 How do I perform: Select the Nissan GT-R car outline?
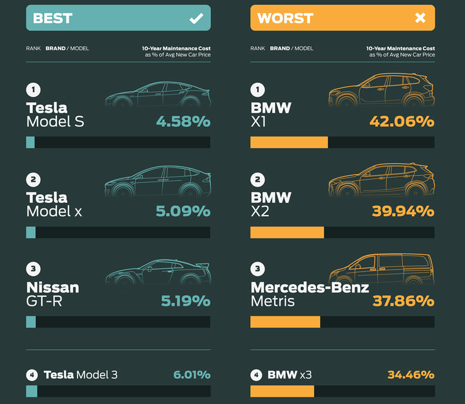point(158,272)
